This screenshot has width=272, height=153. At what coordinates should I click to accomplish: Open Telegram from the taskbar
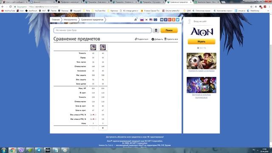[x=39, y=150]
